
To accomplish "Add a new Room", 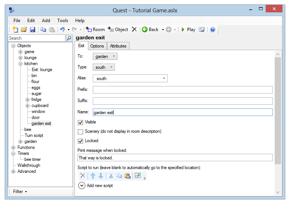I will coord(95,30).
